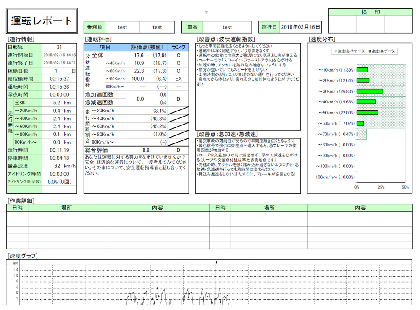This screenshot has height=310, width=420.
Task: Click the right-side 内容 column header
Action: 360,208
